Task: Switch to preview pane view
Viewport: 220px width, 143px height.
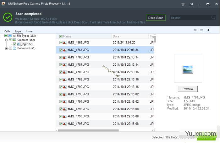Action: [208, 30]
